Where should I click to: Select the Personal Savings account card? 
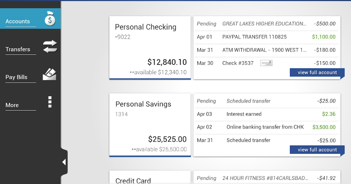pyautogui.click(x=150, y=125)
